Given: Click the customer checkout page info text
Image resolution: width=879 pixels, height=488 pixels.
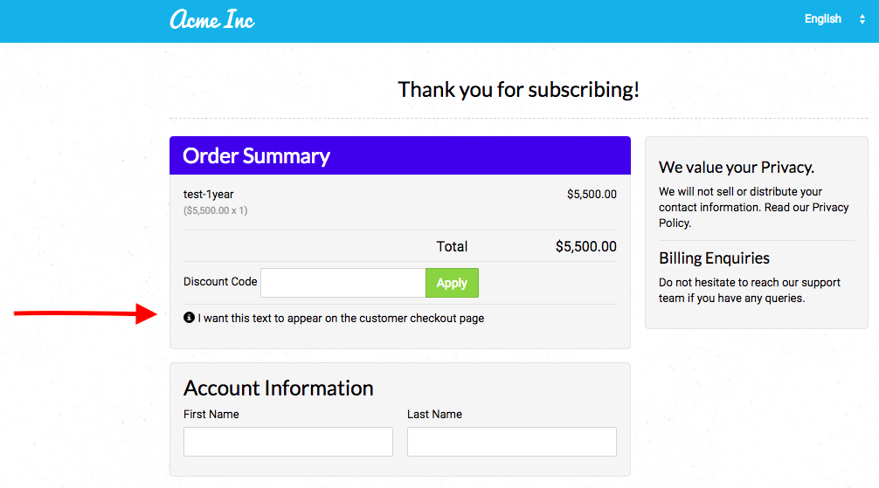Looking at the screenshot, I should pos(341,319).
